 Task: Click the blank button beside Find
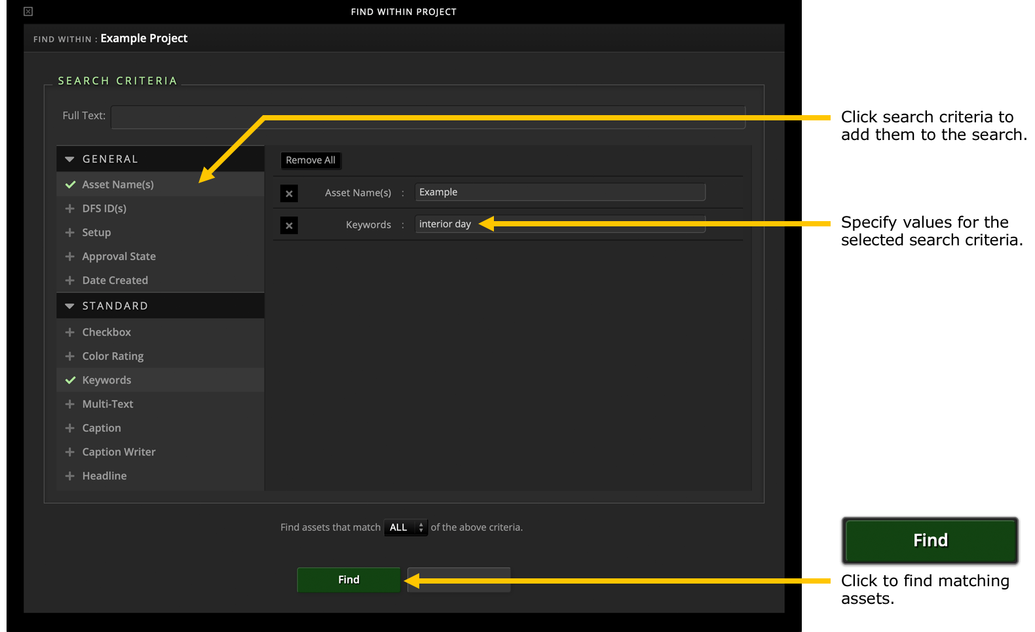(x=459, y=580)
